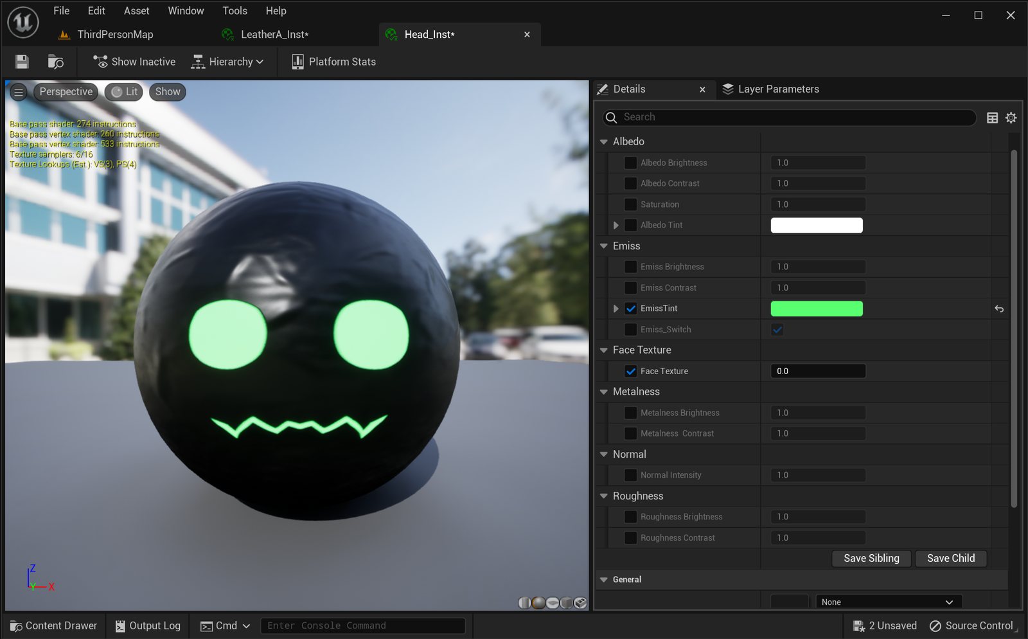Screen dimensions: 1028x639
Task: Open Platform Stats panel
Action: click(333, 62)
